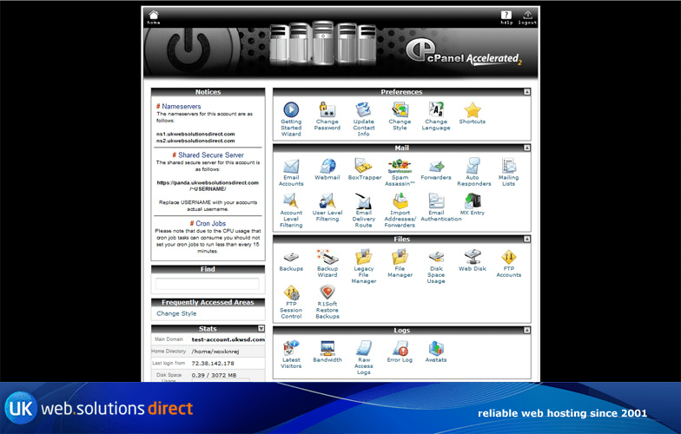Start the Backup Wizard
681x434 pixels.
(327, 258)
